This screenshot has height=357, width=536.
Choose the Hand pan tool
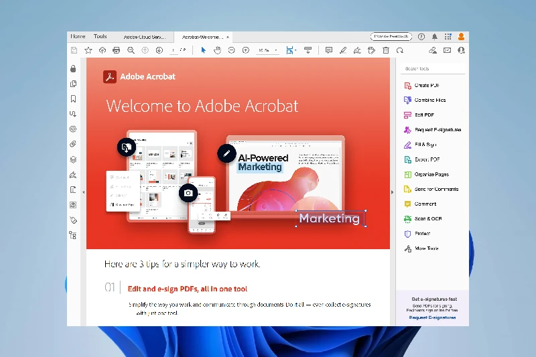click(217, 50)
